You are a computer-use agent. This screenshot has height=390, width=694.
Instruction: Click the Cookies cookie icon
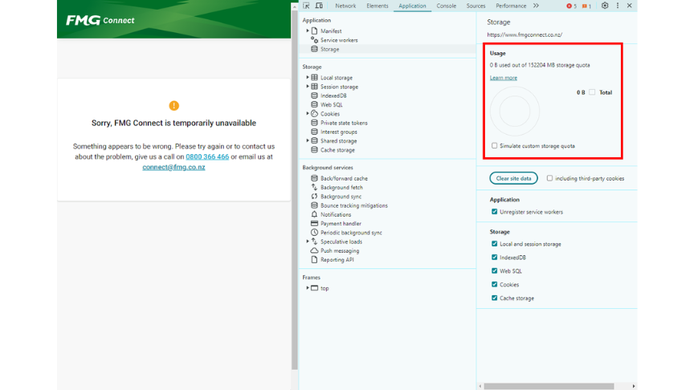tap(314, 114)
